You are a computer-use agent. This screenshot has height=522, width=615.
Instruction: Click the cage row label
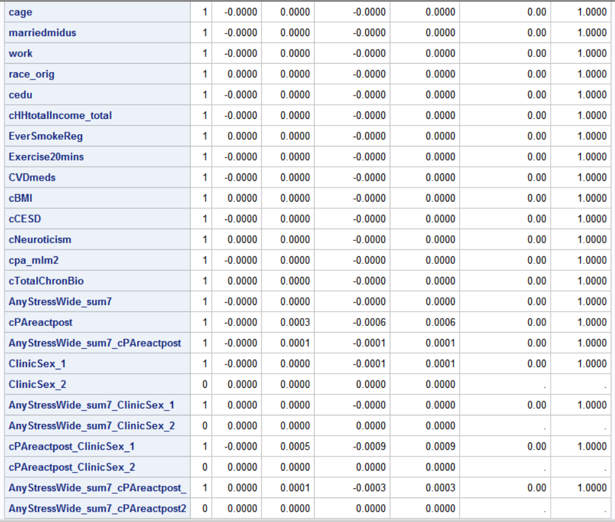21,12
